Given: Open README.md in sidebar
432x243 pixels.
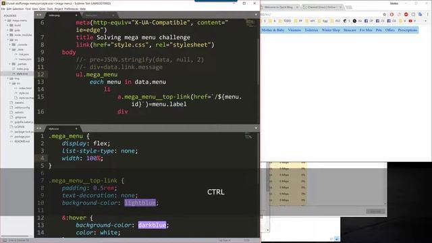Looking at the screenshot, I should point(22,141).
